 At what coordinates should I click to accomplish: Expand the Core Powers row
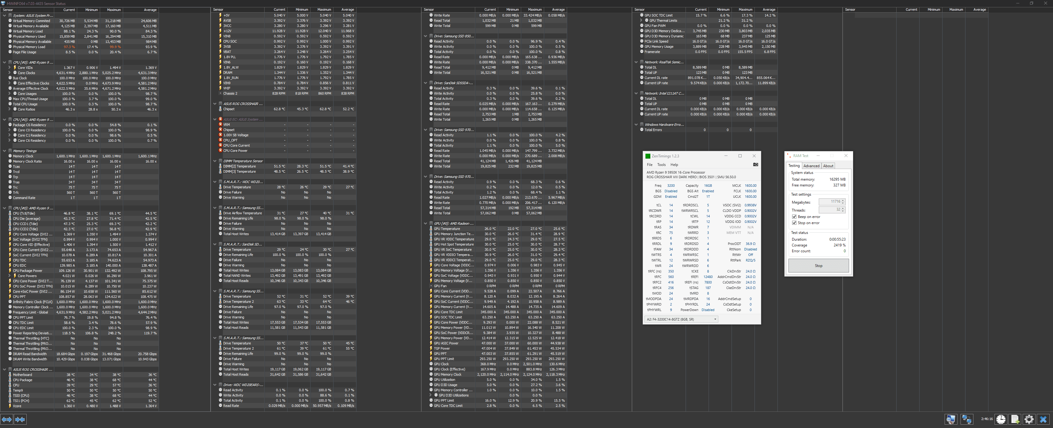point(10,276)
